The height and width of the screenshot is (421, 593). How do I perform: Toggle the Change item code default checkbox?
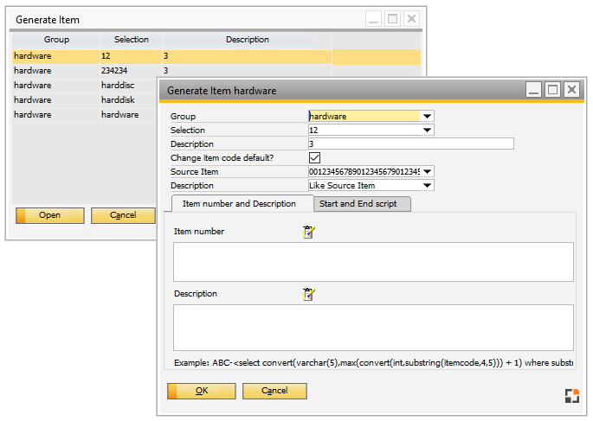click(x=315, y=158)
